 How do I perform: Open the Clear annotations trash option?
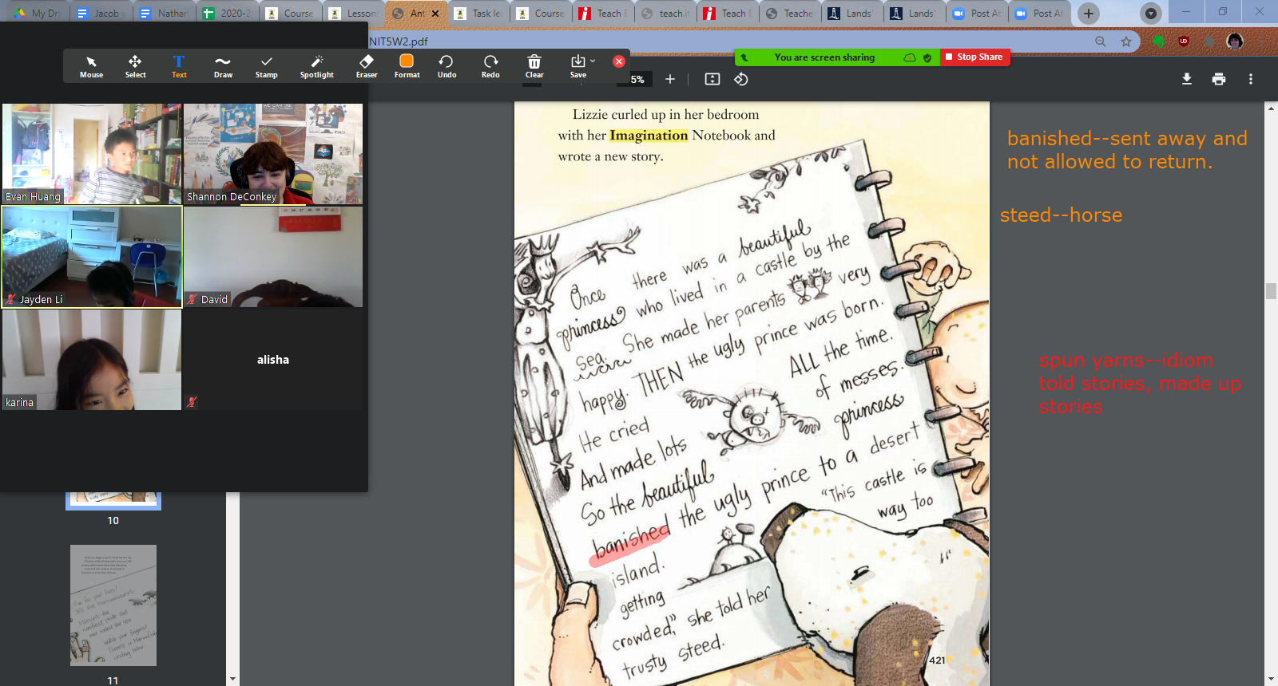[534, 66]
